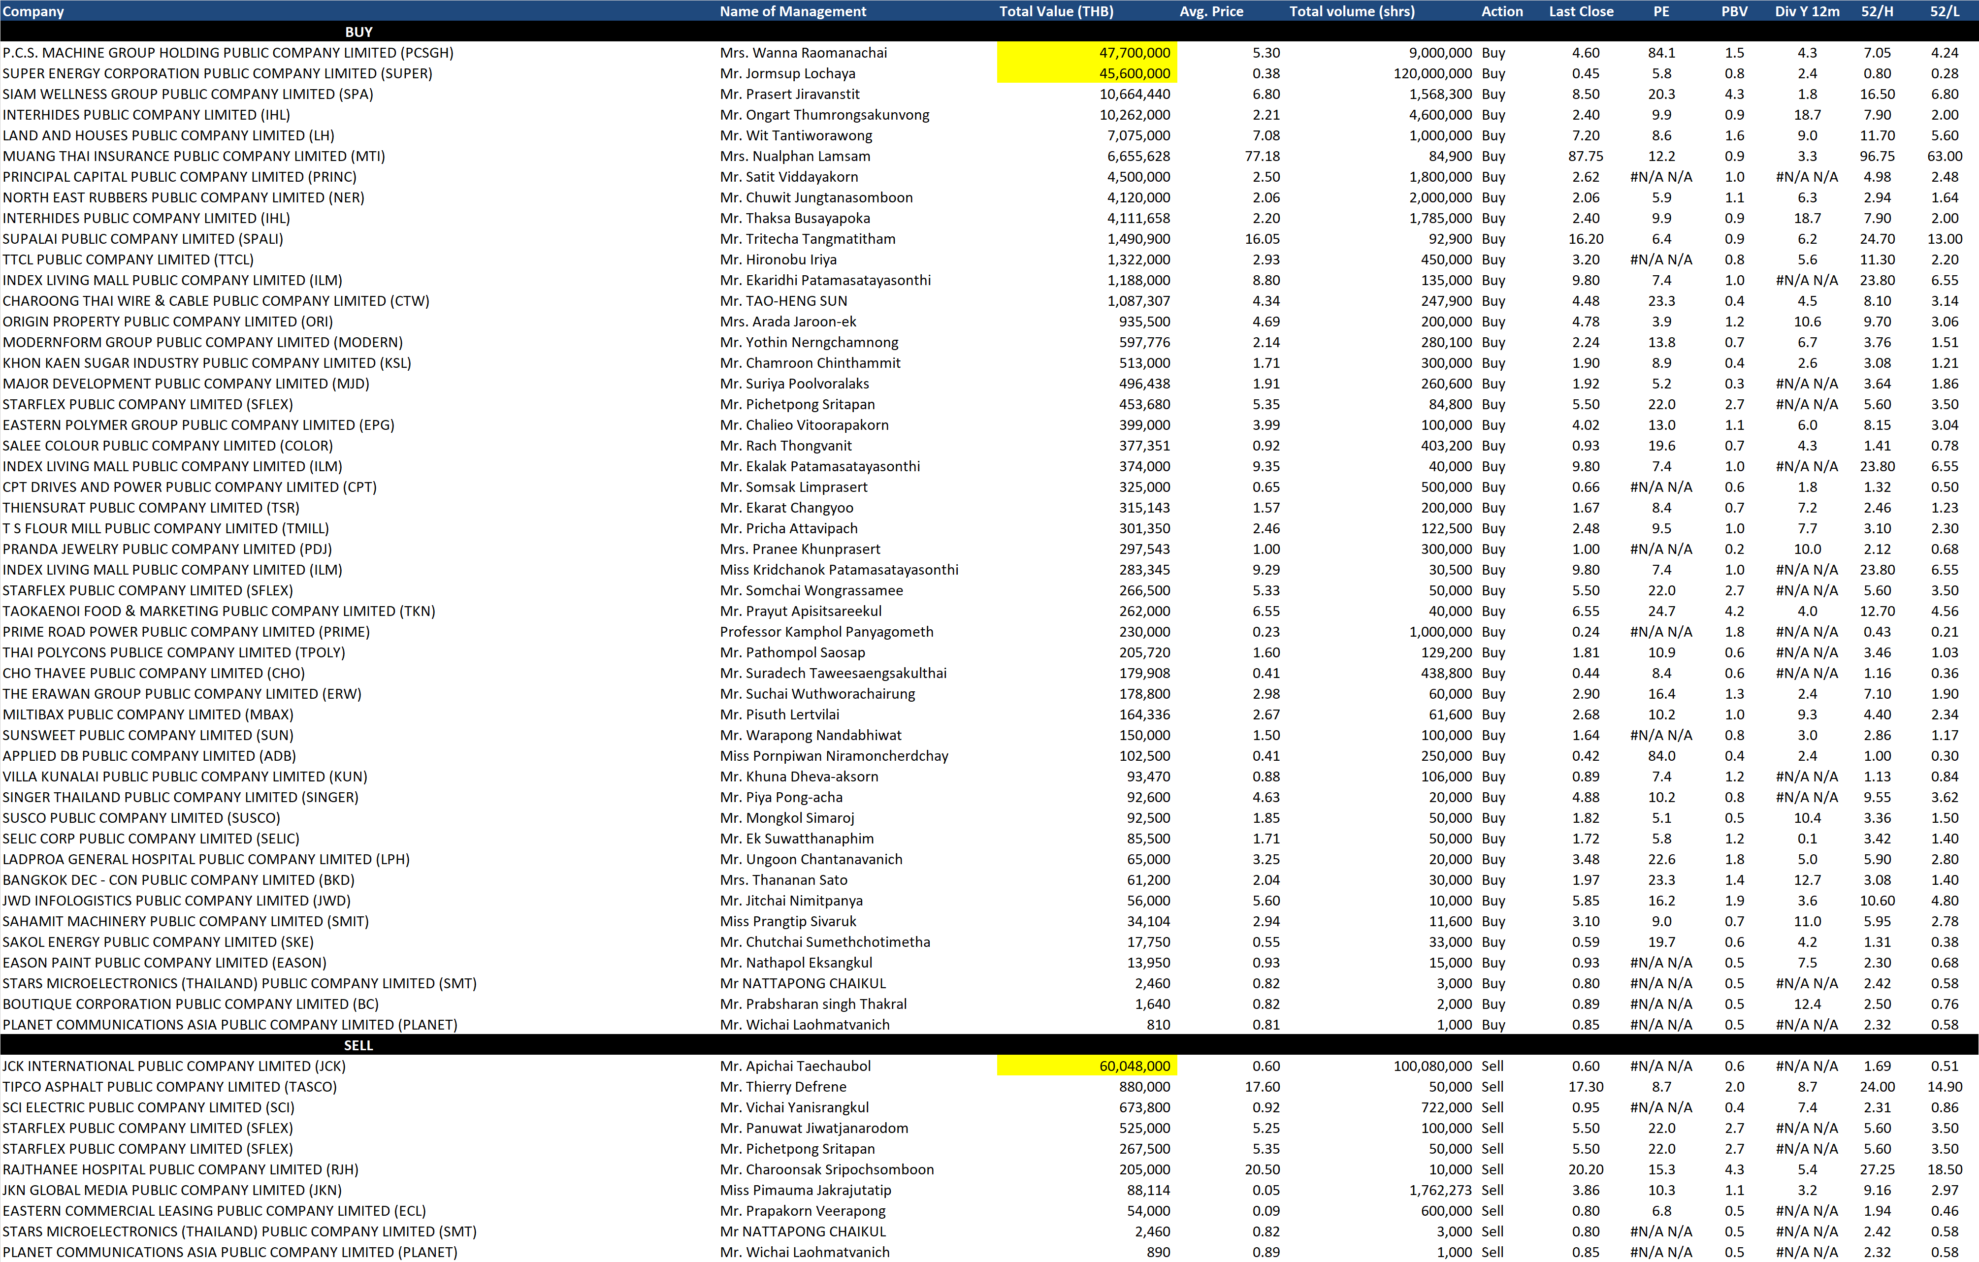Select manager name Mr. Thierry Defrene
Image resolution: width=1979 pixels, height=1262 pixels.
pyautogui.click(x=782, y=1086)
